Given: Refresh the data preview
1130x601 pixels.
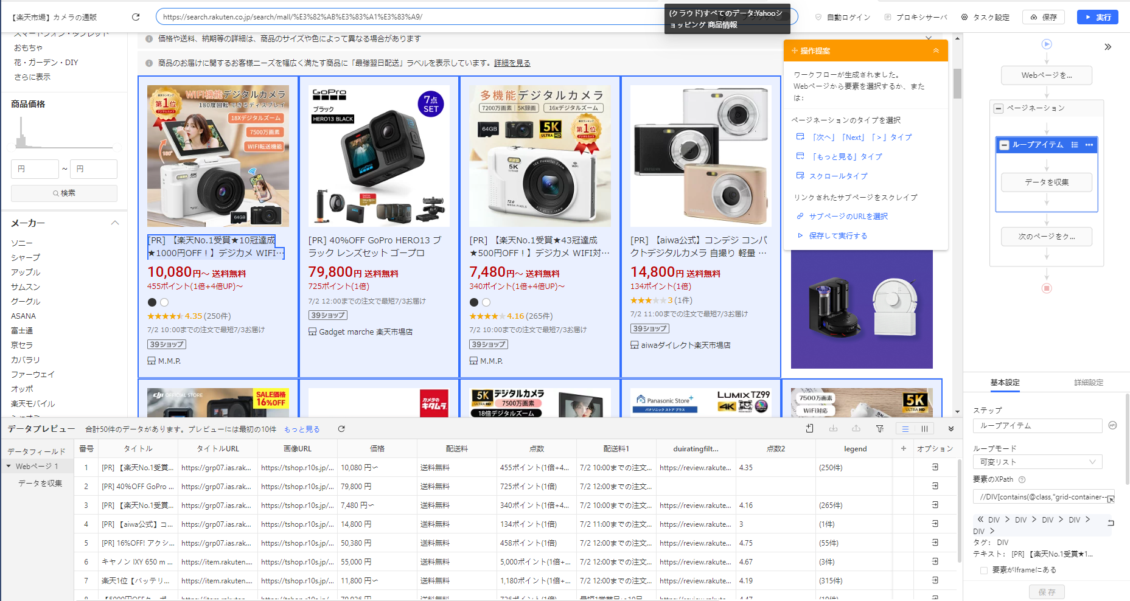Looking at the screenshot, I should pos(341,429).
